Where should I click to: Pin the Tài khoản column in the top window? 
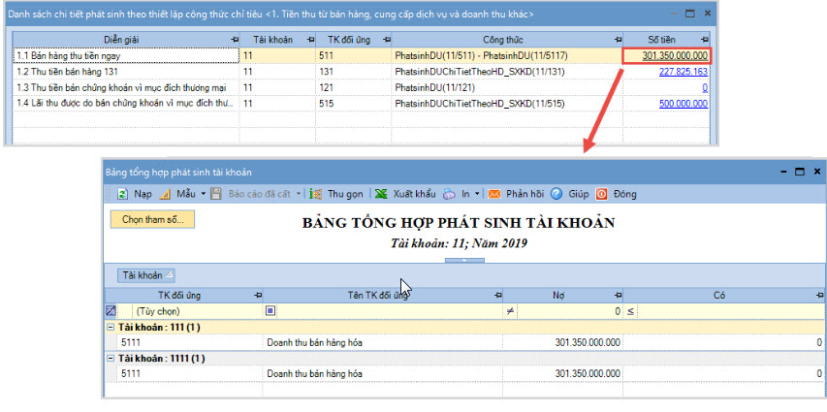pyautogui.click(x=310, y=40)
